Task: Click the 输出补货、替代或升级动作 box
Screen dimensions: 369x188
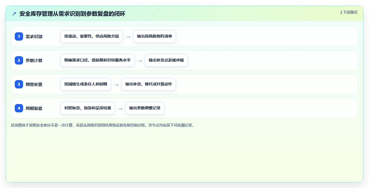Action: (149, 84)
